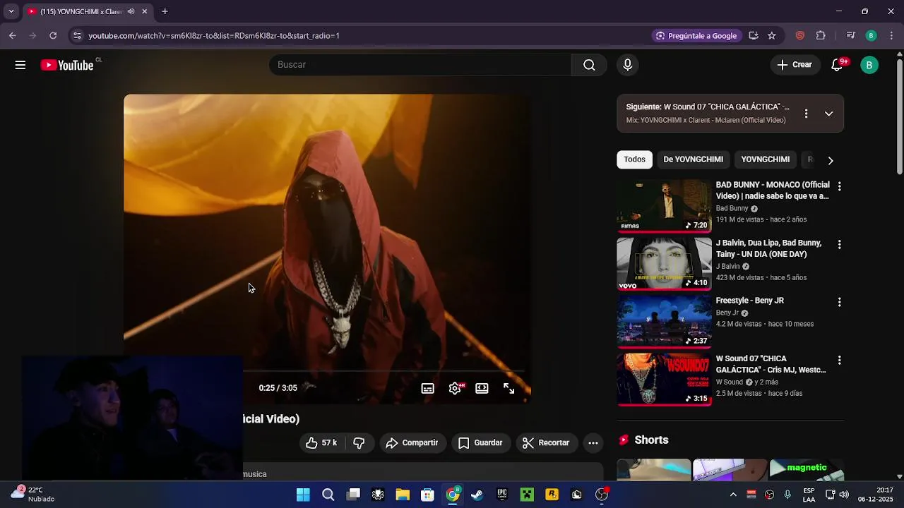
Task: Launch Epic Games from the taskbar
Action: pos(502,495)
